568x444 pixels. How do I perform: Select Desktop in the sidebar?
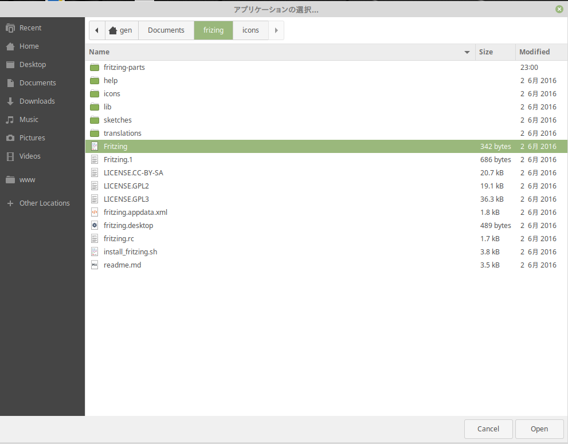(x=42, y=65)
